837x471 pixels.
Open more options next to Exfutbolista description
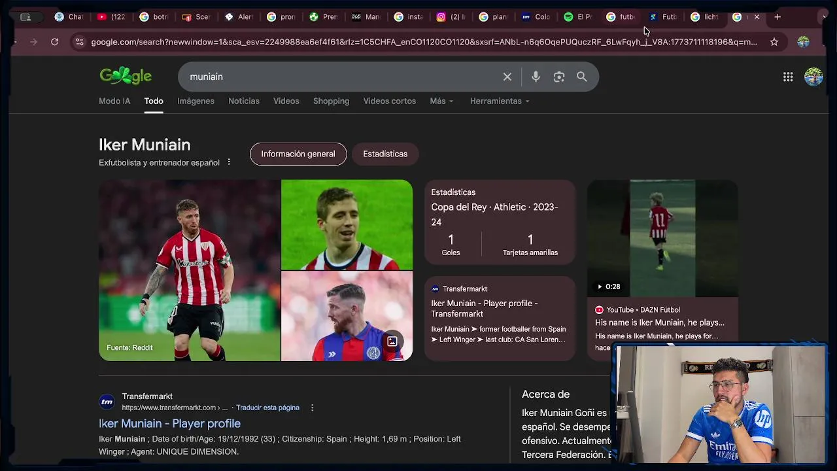point(229,162)
